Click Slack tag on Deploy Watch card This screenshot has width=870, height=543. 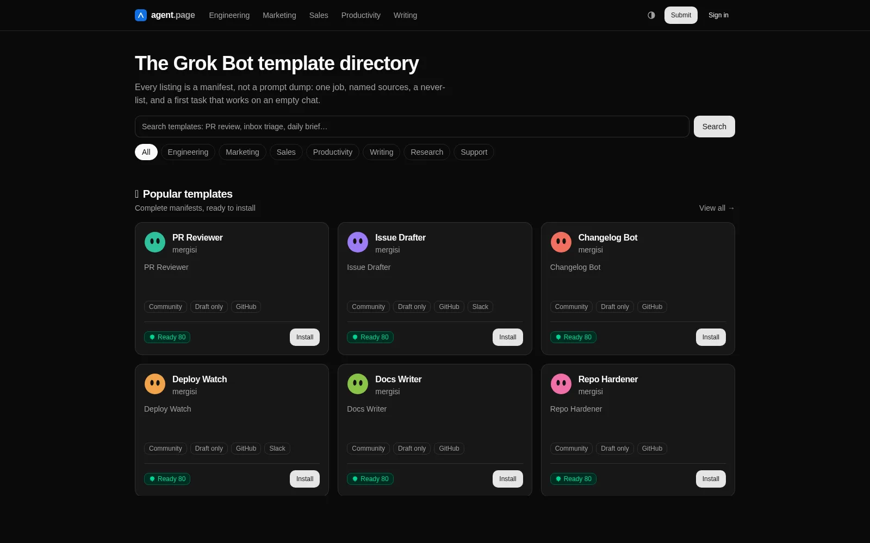click(277, 449)
